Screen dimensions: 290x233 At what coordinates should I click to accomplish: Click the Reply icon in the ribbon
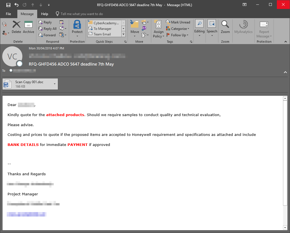coord(45,22)
